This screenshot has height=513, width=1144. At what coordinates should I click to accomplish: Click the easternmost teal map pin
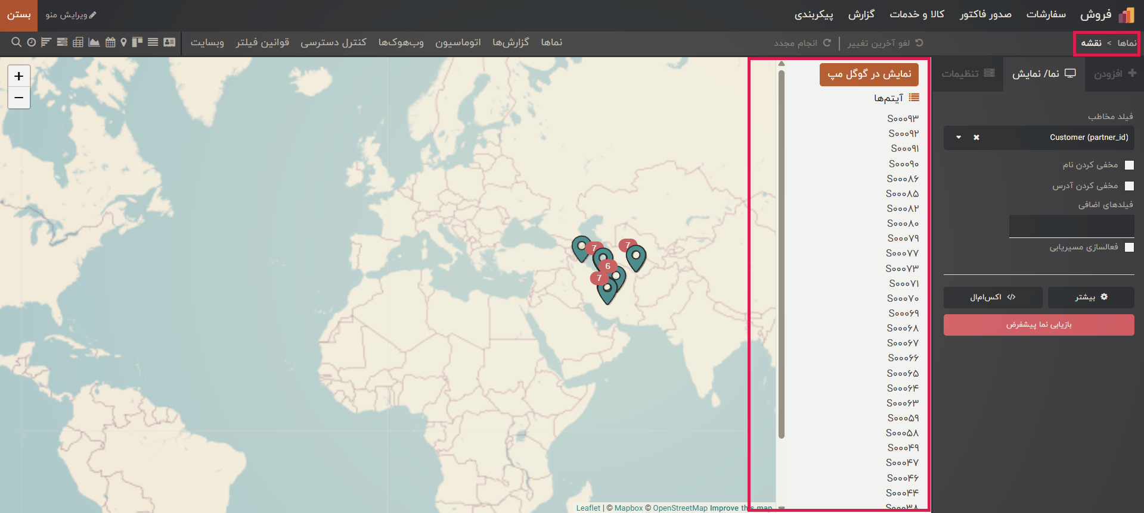pos(636,258)
